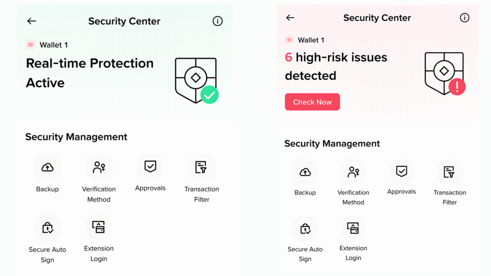Open Verification Method on high-risk issues screen
491x276 pixels.
coord(353,172)
